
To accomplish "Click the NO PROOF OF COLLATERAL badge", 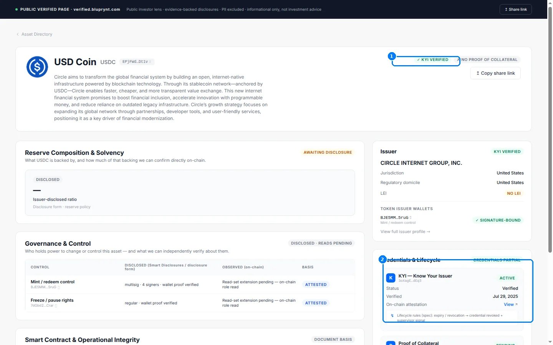I will click(x=487, y=60).
